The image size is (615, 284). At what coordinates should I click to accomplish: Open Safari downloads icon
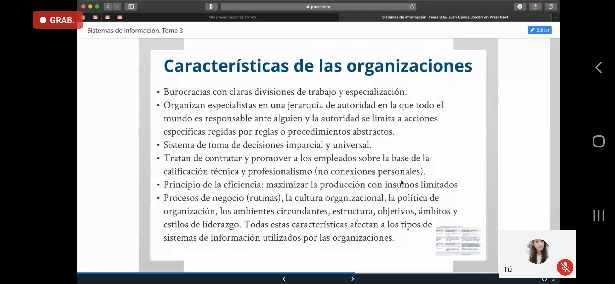[x=520, y=7]
